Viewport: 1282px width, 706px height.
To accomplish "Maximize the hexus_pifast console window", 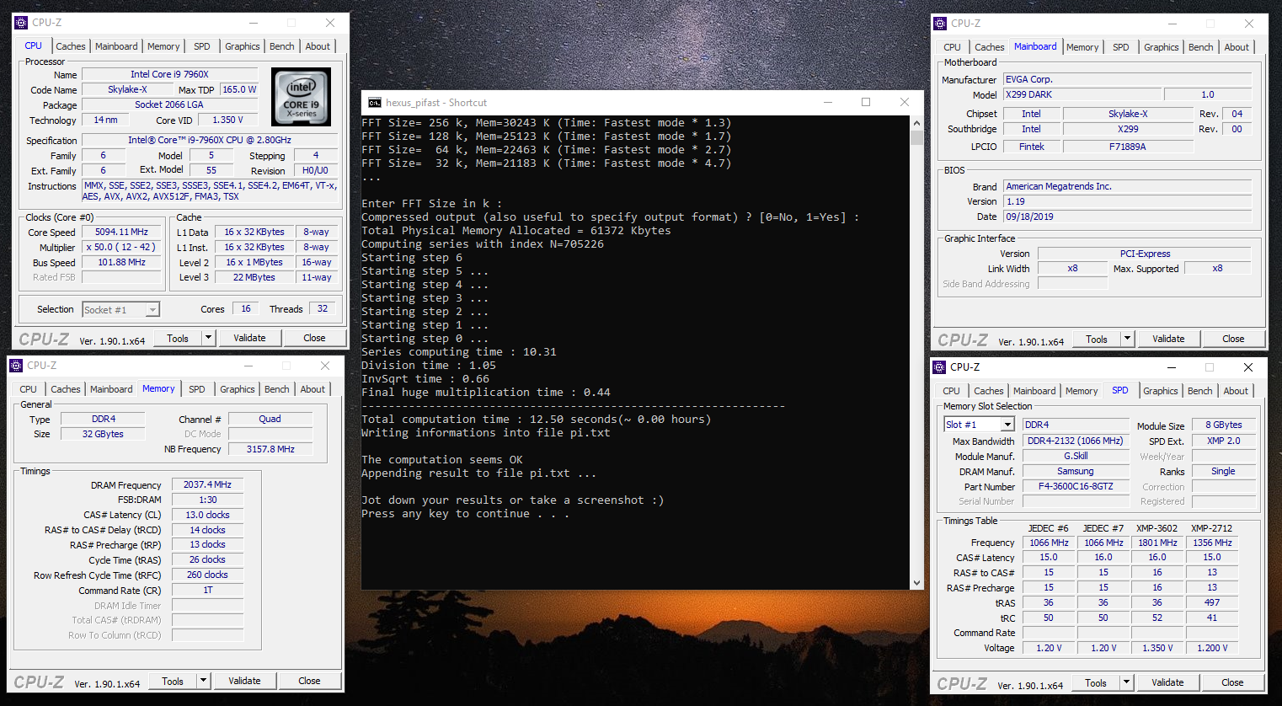I will [865, 102].
